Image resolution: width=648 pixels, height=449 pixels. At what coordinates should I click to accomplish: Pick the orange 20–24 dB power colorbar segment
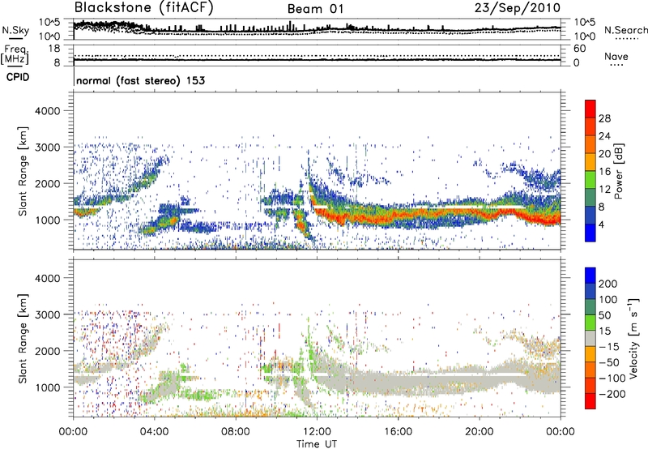(590, 144)
